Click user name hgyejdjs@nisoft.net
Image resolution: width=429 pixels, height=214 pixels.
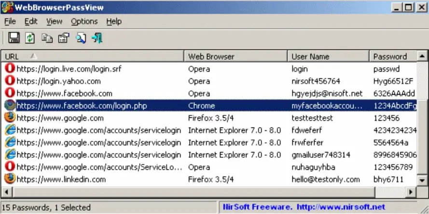coord(327,93)
